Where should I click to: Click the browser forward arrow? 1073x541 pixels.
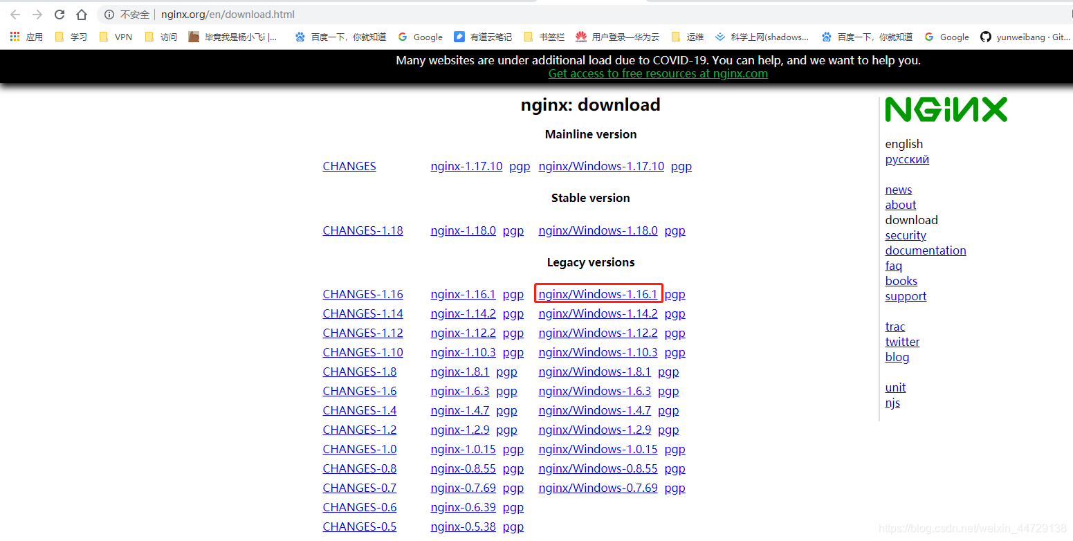tap(37, 15)
